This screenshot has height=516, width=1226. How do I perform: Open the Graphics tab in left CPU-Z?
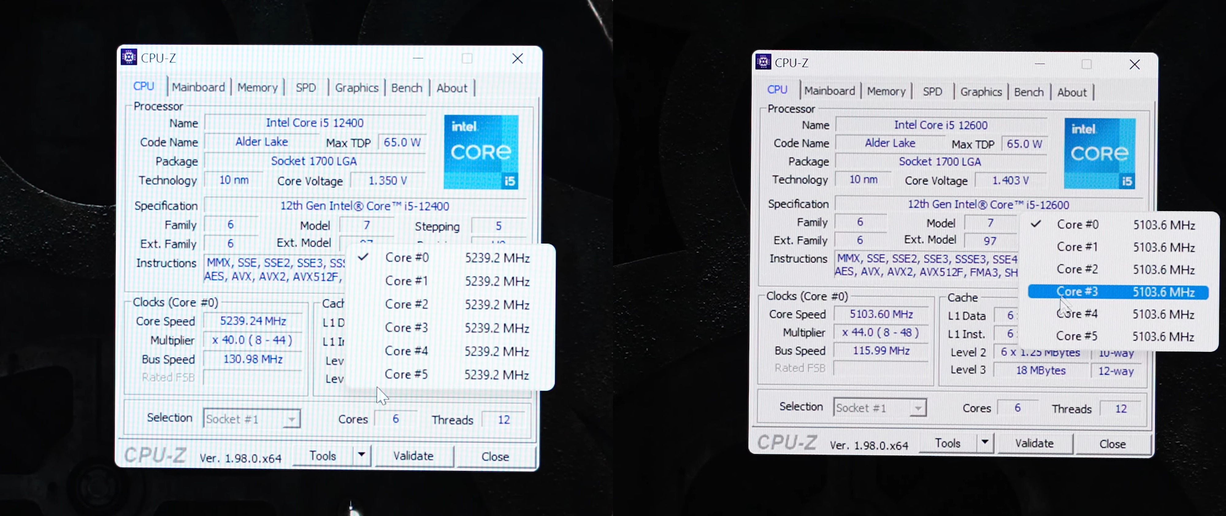coord(357,87)
